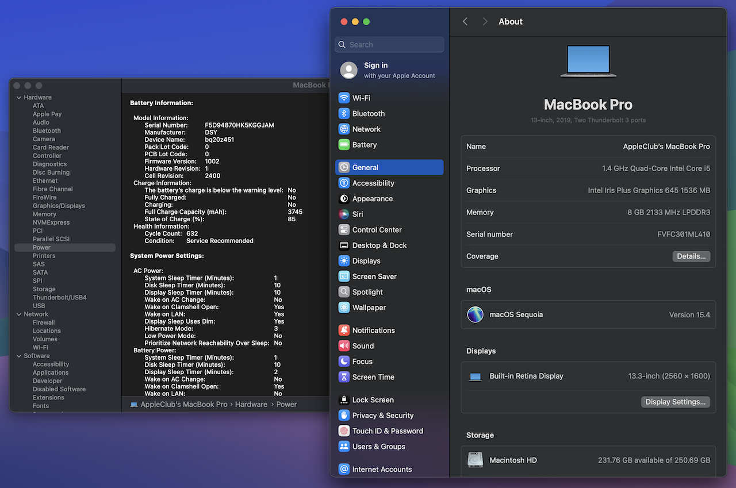Viewport: 736px width, 488px height.
Task: Select Bluetooth in System Information Hardware list
Action: pos(47,130)
